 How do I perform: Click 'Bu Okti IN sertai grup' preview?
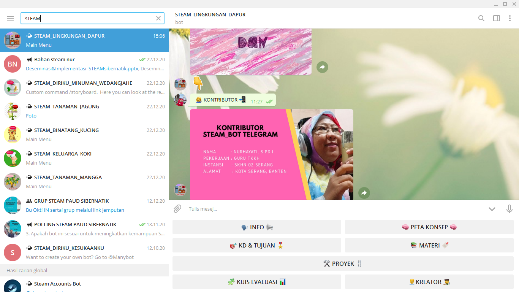coord(75,210)
